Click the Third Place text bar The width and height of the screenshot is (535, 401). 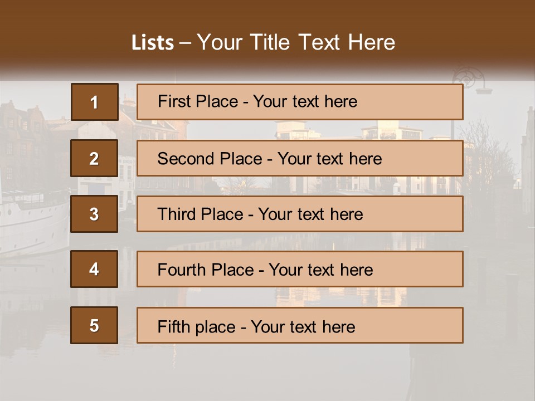300,214
